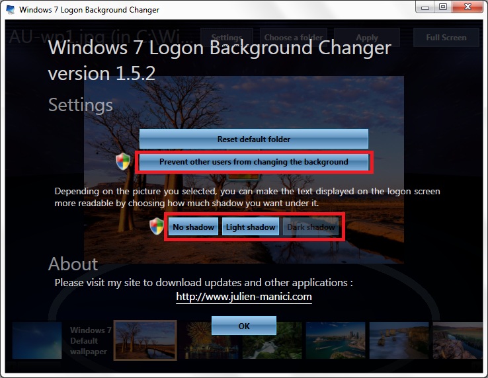
Task: Maximize the Logon Background Changer window
Action: coord(443,7)
